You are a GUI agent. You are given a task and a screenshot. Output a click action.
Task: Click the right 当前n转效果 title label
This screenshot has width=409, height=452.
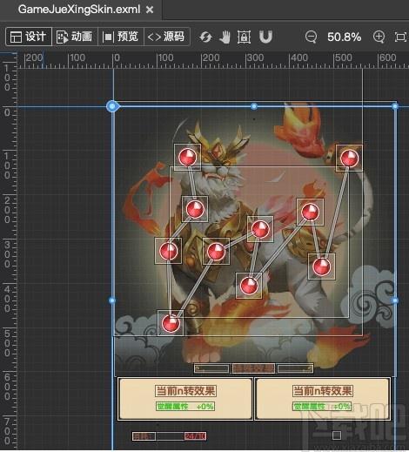coord(322,391)
